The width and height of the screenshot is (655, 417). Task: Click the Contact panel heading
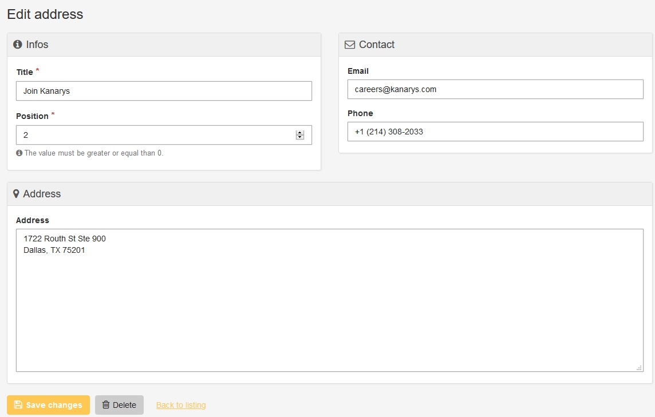(376, 45)
